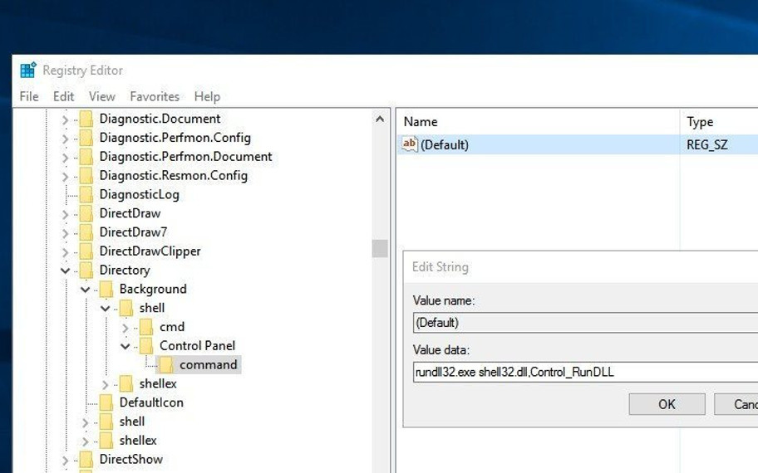Viewport: 758px width, 473px height.
Task: Select the DirectDrawClipper folder icon
Action: point(86,251)
